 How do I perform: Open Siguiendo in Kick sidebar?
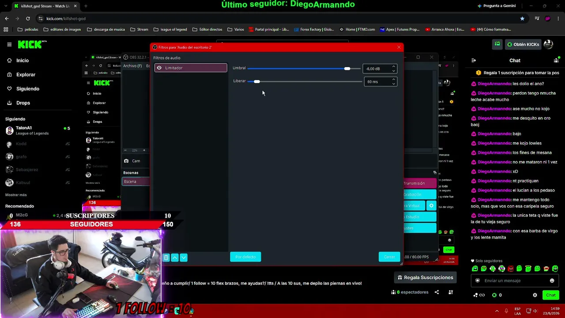27,89
